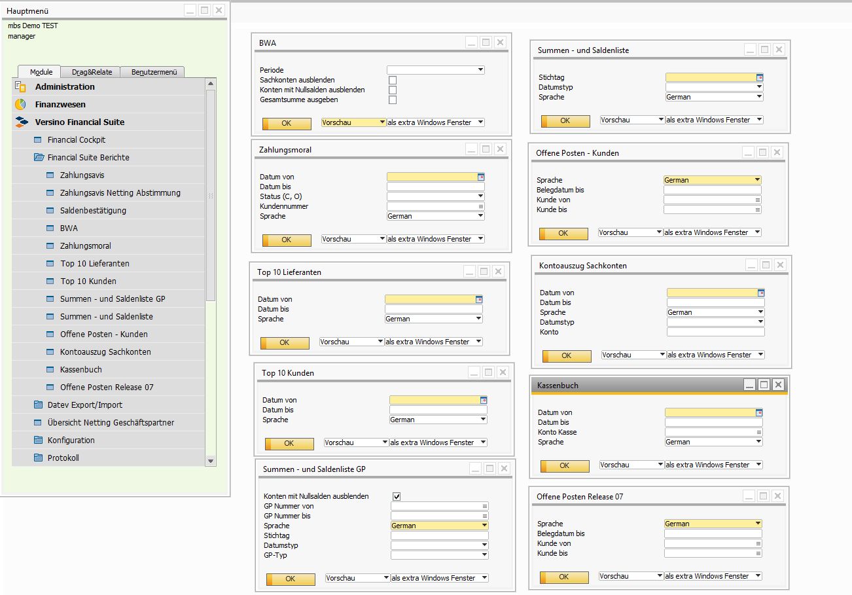Image resolution: width=852 pixels, height=595 pixels.
Task: Click the GP Nummer von list icon
Action: pyautogui.click(x=485, y=506)
